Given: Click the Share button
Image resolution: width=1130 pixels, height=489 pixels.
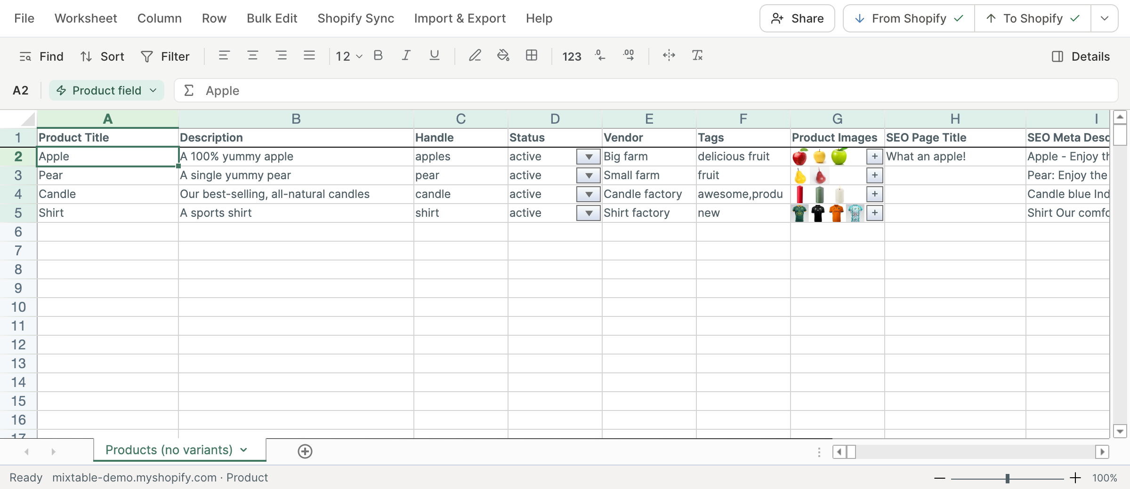Looking at the screenshot, I should 797,18.
